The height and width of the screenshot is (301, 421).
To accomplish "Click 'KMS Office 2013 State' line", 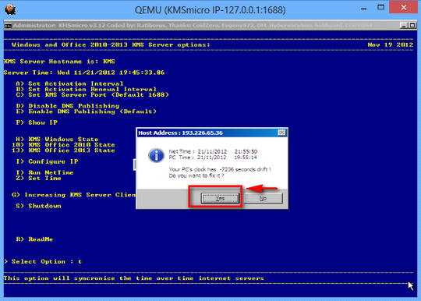I will (63, 150).
